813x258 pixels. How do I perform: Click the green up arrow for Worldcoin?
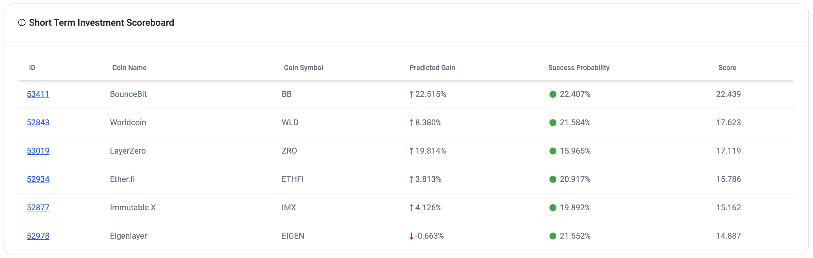tap(411, 123)
